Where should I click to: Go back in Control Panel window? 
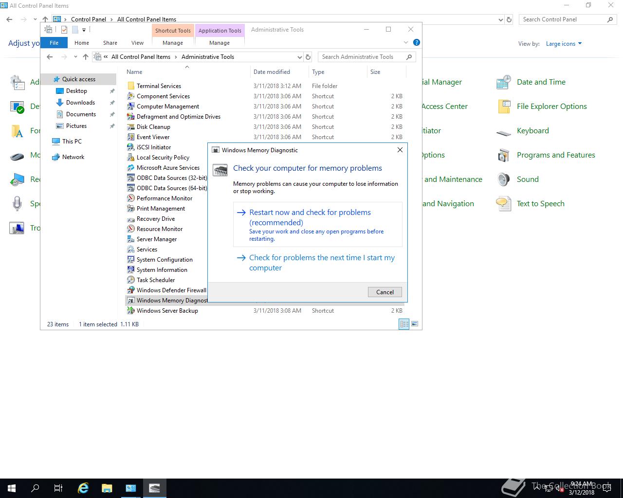click(x=9, y=19)
